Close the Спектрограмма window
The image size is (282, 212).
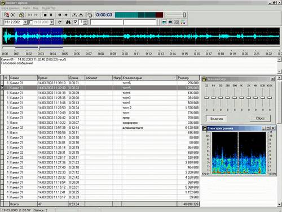(273, 128)
